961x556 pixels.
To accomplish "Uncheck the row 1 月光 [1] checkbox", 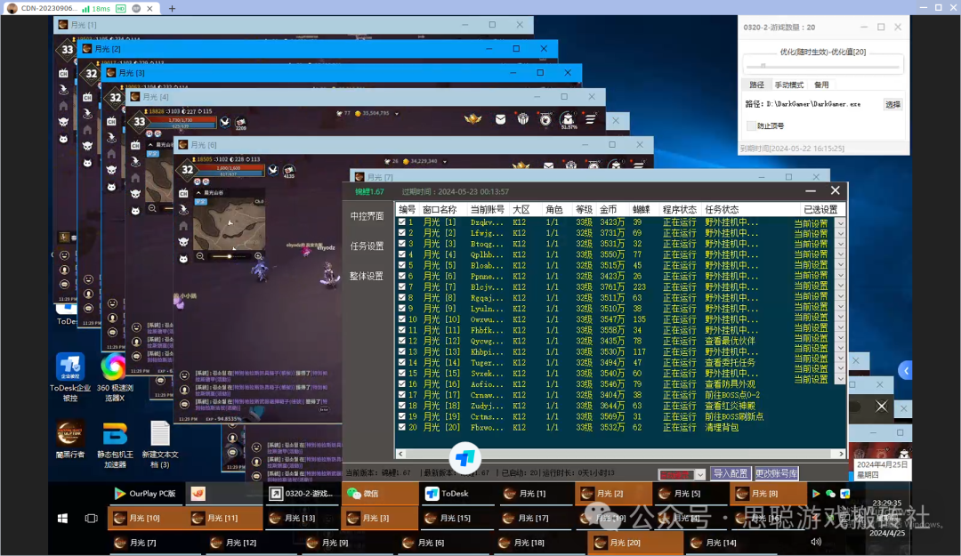I will 402,222.
